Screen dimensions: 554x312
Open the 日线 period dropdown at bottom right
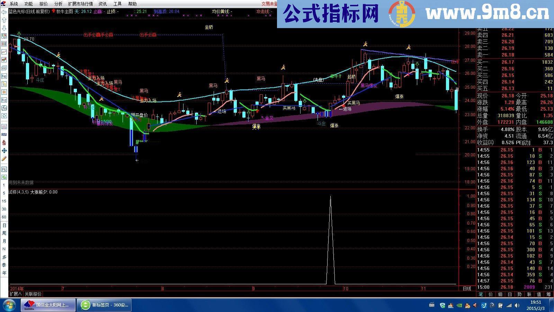pos(467,288)
